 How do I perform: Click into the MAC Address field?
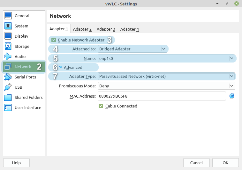tap(162, 96)
